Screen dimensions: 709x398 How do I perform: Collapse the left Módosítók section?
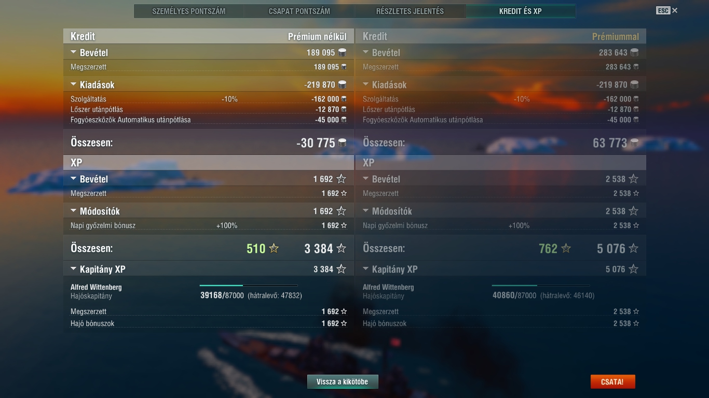[73, 211]
